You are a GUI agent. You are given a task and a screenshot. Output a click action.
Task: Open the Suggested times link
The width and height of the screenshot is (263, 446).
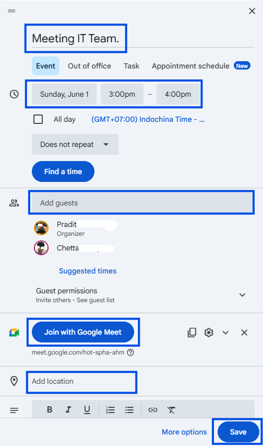tap(88, 271)
